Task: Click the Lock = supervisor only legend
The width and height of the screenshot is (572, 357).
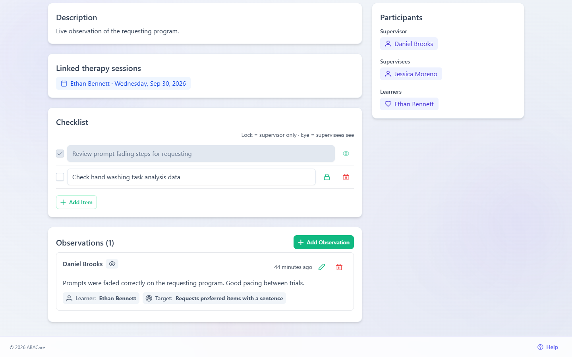Action: [269, 135]
